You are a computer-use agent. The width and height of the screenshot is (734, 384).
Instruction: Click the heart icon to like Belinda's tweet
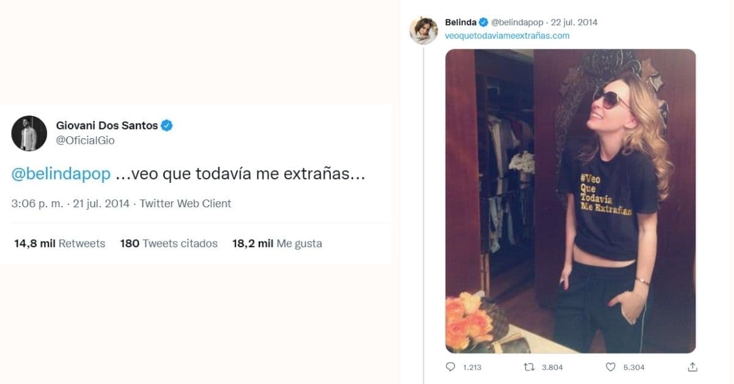(x=609, y=367)
